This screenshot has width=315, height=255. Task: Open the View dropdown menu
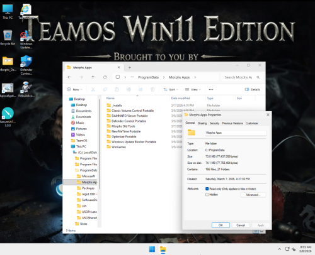tap(193, 90)
